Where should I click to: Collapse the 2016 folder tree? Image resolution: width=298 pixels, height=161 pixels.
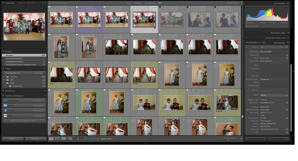pos(4,83)
